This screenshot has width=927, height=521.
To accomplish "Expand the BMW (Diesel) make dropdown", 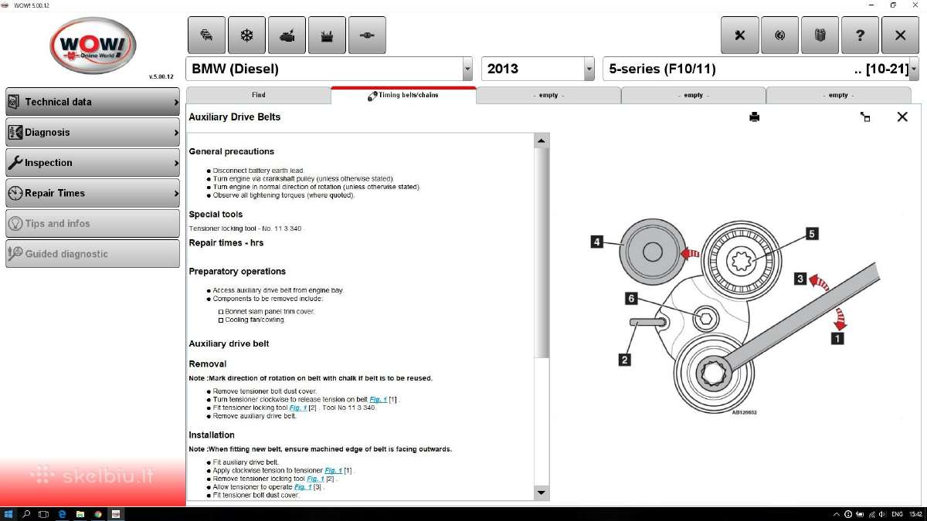I will coord(467,69).
